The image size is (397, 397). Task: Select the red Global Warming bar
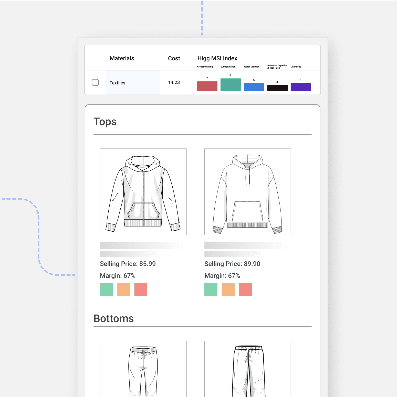coord(207,86)
